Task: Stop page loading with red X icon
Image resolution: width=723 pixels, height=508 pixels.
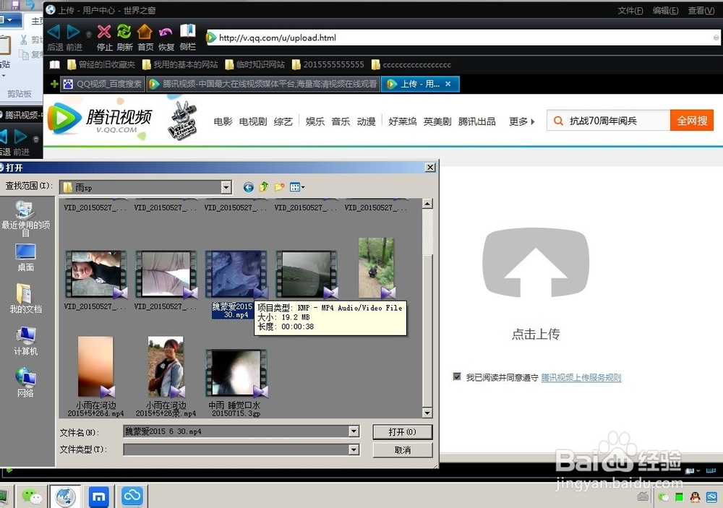Action: (105, 31)
